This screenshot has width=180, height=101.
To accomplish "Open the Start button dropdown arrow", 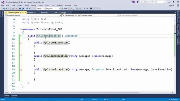I will point(68,9).
